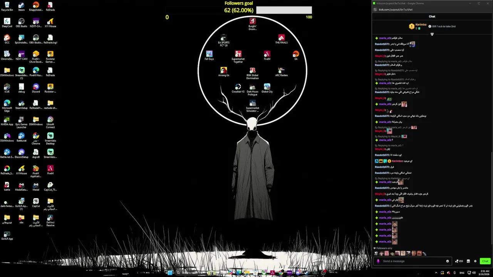
Task: Open the NVIDIA App desktop icon
Action: pos(7,121)
